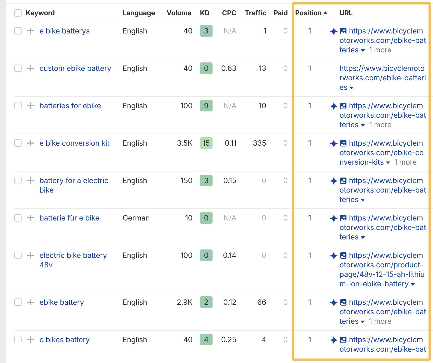Expand URL caret for 'battery for a electric bike'

click(363, 200)
